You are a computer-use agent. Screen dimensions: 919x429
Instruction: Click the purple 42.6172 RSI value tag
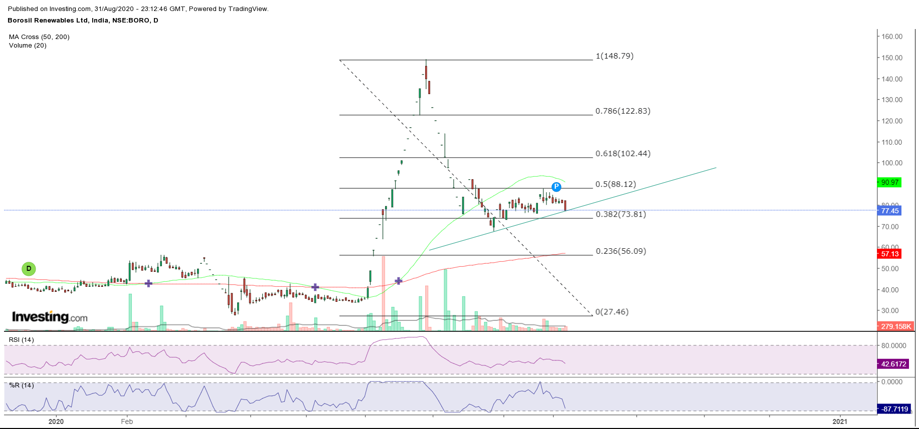893,364
